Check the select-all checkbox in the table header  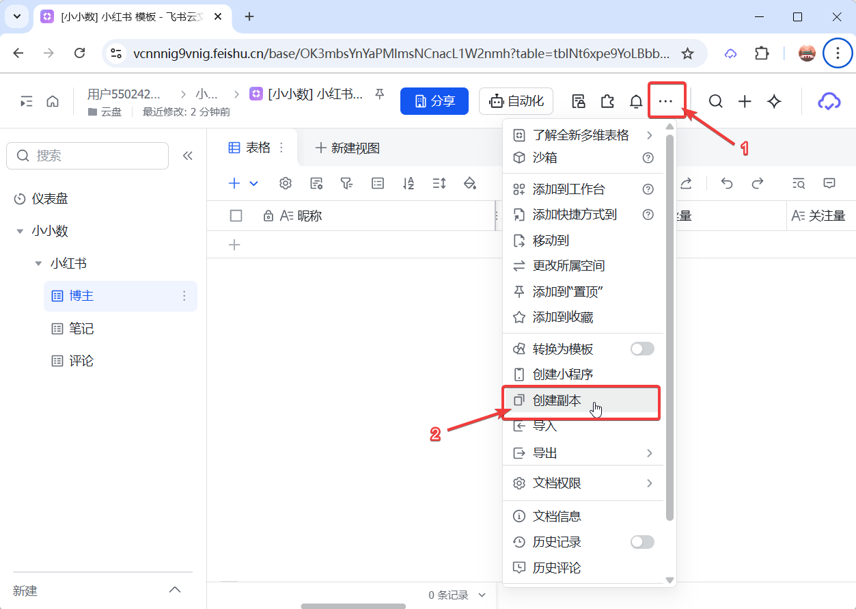236,215
